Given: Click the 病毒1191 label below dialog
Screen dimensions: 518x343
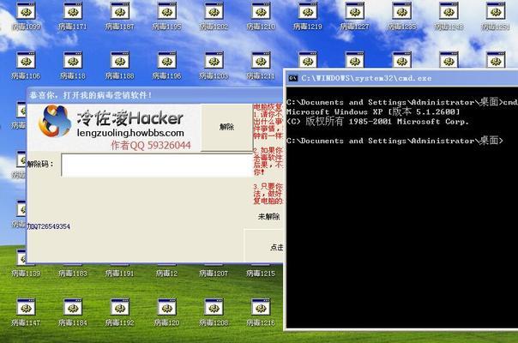Looking at the screenshot, I should [119, 274].
